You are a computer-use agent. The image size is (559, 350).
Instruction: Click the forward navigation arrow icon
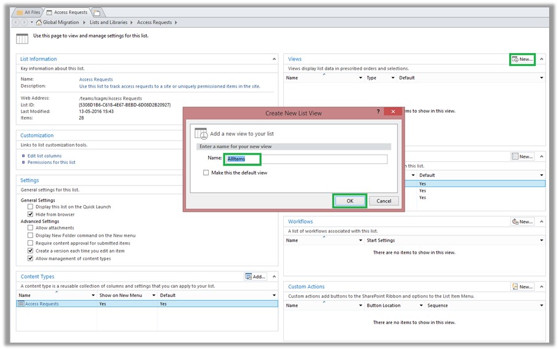tap(24, 22)
